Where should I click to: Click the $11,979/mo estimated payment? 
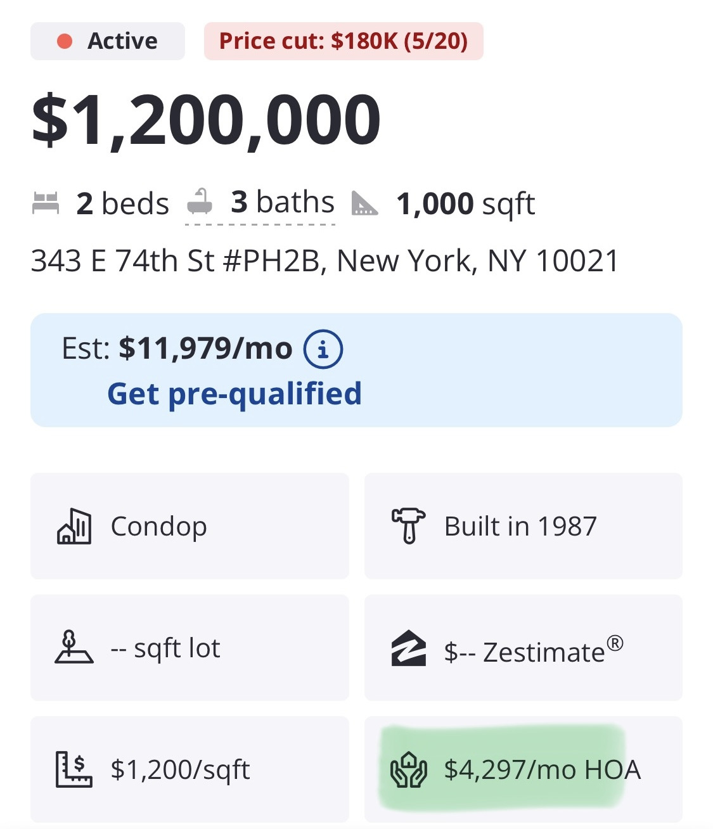205,349
